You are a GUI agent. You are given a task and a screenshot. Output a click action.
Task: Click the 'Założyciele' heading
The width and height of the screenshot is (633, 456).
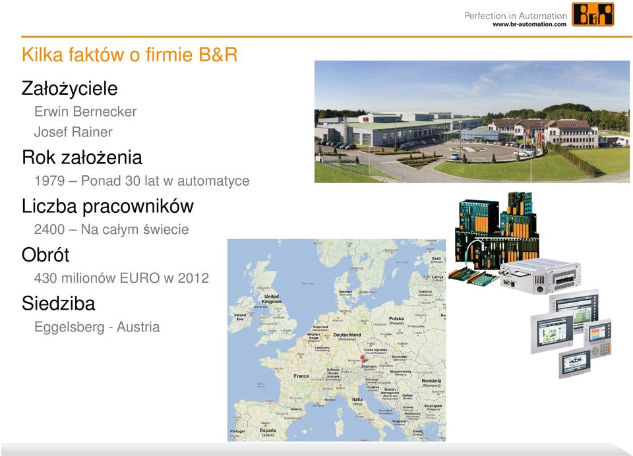pyautogui.click(x=69, y=88)
